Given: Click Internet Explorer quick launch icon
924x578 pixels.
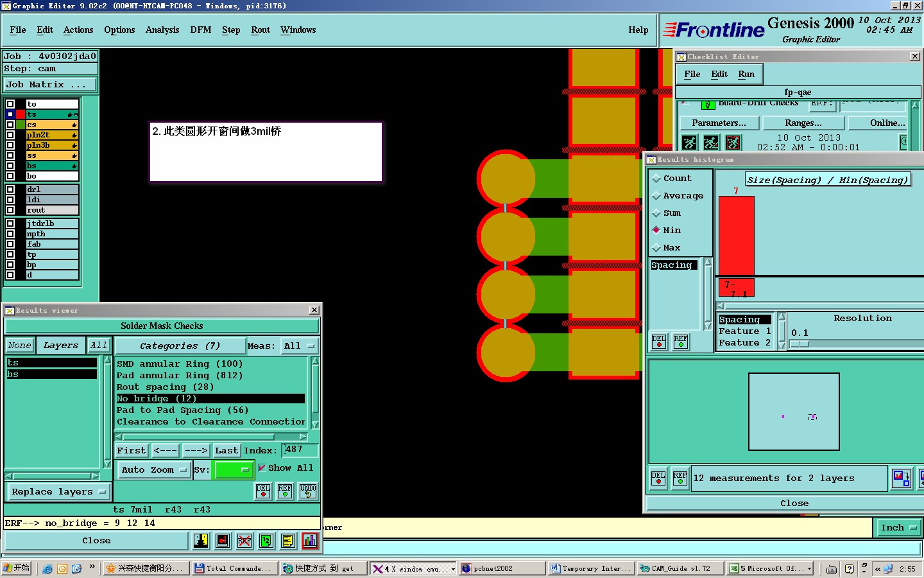Looking at the screenshot, I should point(47,569).
